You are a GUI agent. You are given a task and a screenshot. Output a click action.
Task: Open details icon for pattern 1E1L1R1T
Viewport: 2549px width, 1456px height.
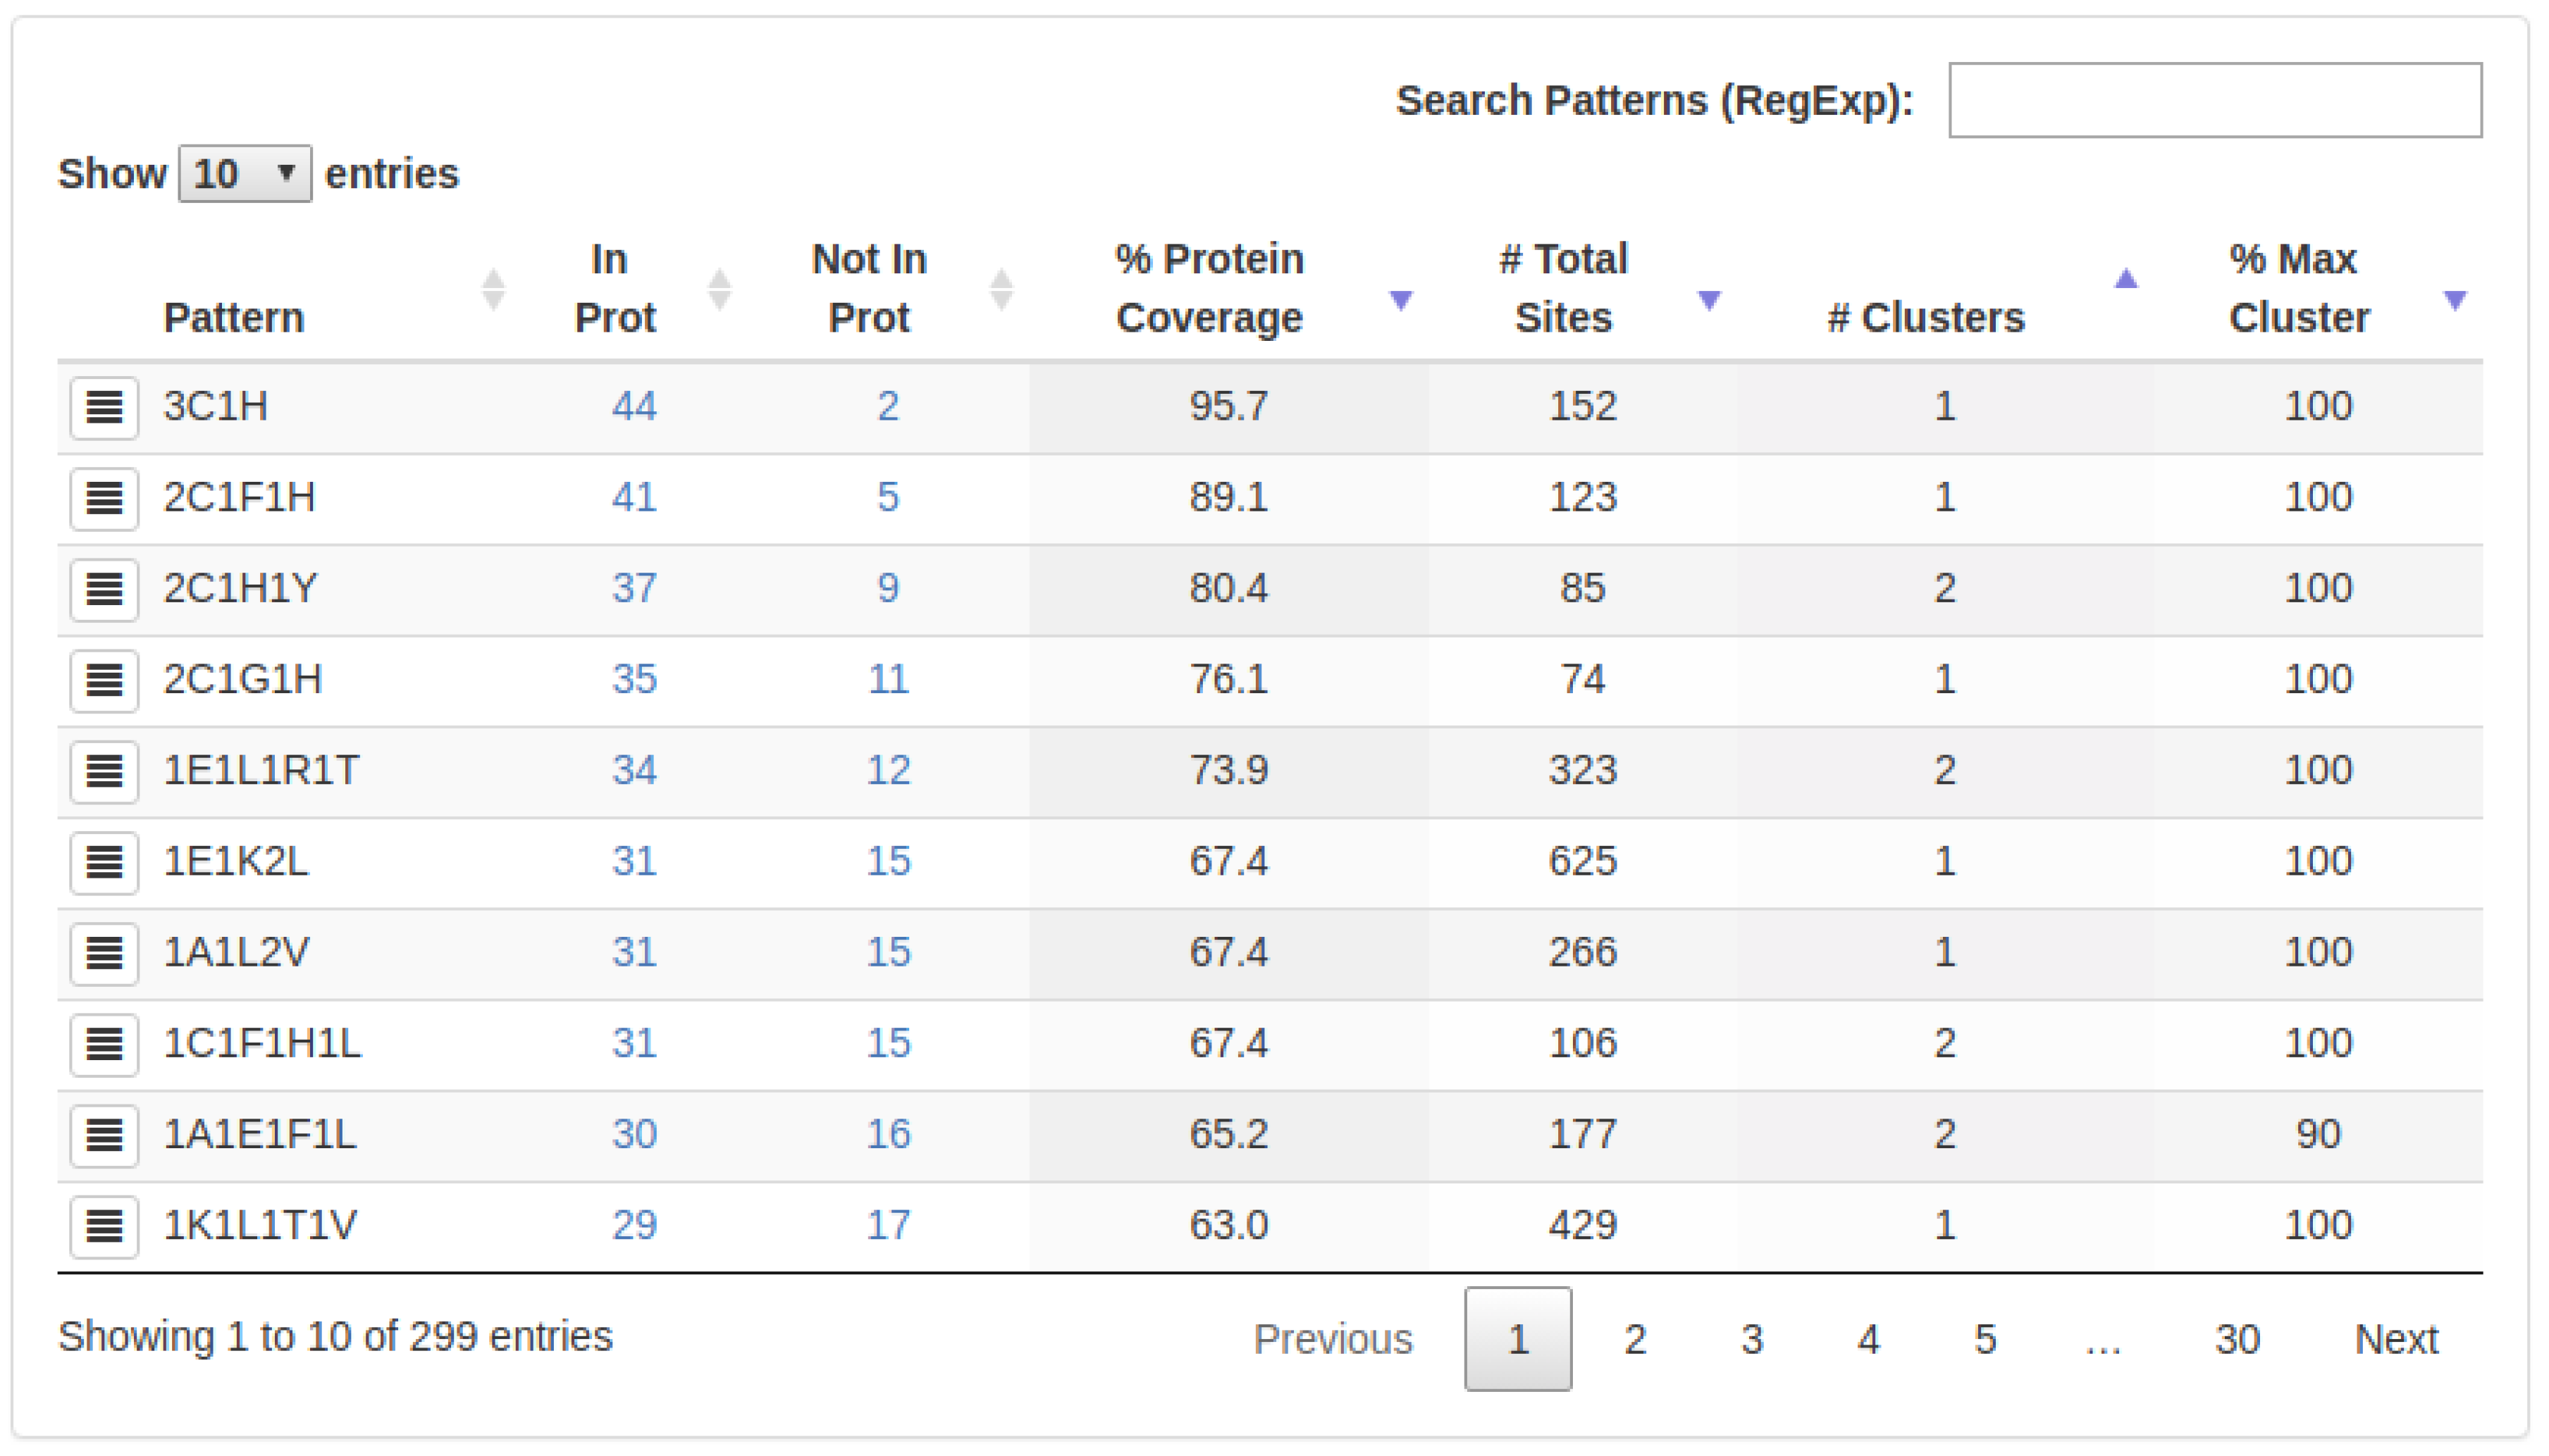click(104, 771)
